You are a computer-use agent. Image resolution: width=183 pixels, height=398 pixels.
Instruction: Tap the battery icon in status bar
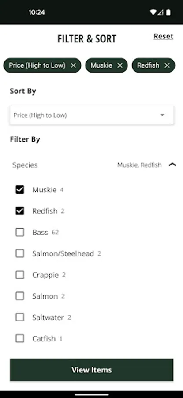click(168, 12)
